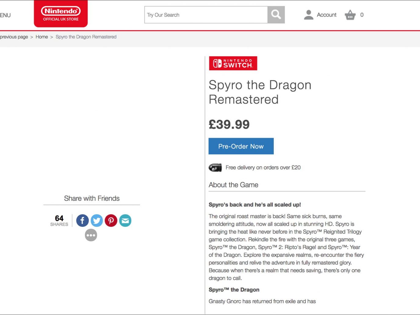Click the basket item count 0
Viewport: 420px width, 315px height.
coord(362,15)
